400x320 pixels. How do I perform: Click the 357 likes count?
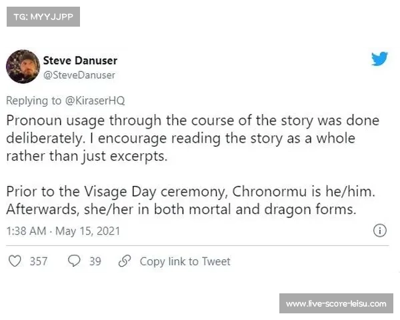coord(39,261)
